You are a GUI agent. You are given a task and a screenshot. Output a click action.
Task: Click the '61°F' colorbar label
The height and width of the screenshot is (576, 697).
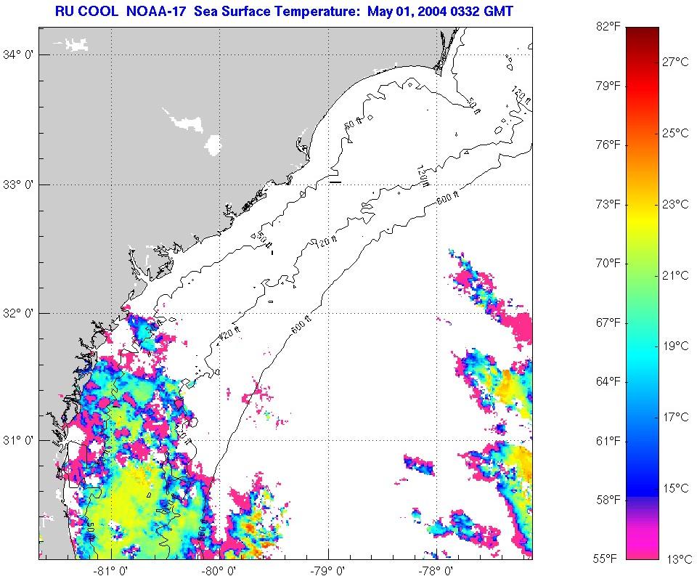click(x=608, y=441)
